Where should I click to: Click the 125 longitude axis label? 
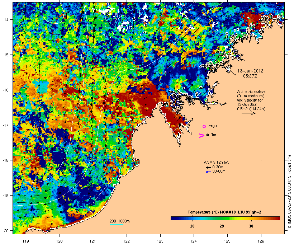(x=227, y=241)
